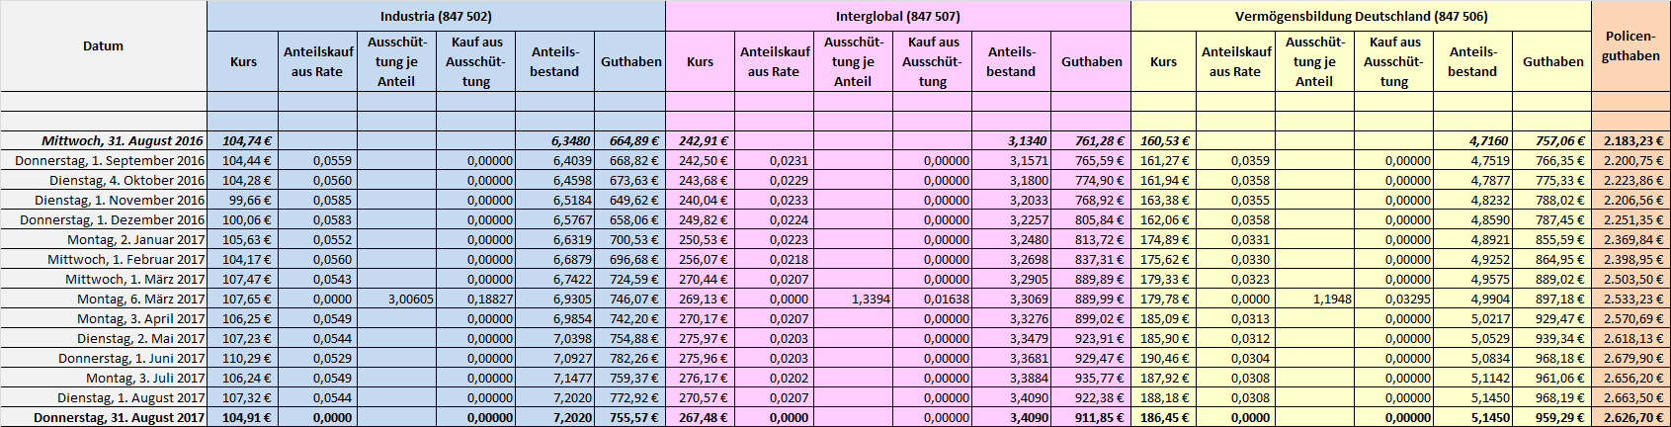Viewport: 1671px width, 427px height.
Task: Select Interglobal Kurs cell 267,48 €
Action: 701,417
